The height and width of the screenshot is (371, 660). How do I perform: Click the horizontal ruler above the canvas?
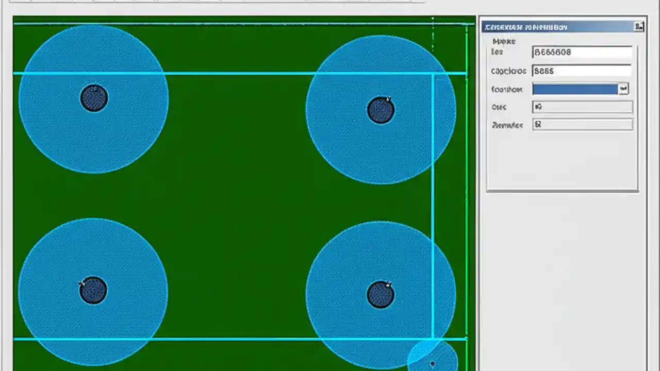[206, 2]
